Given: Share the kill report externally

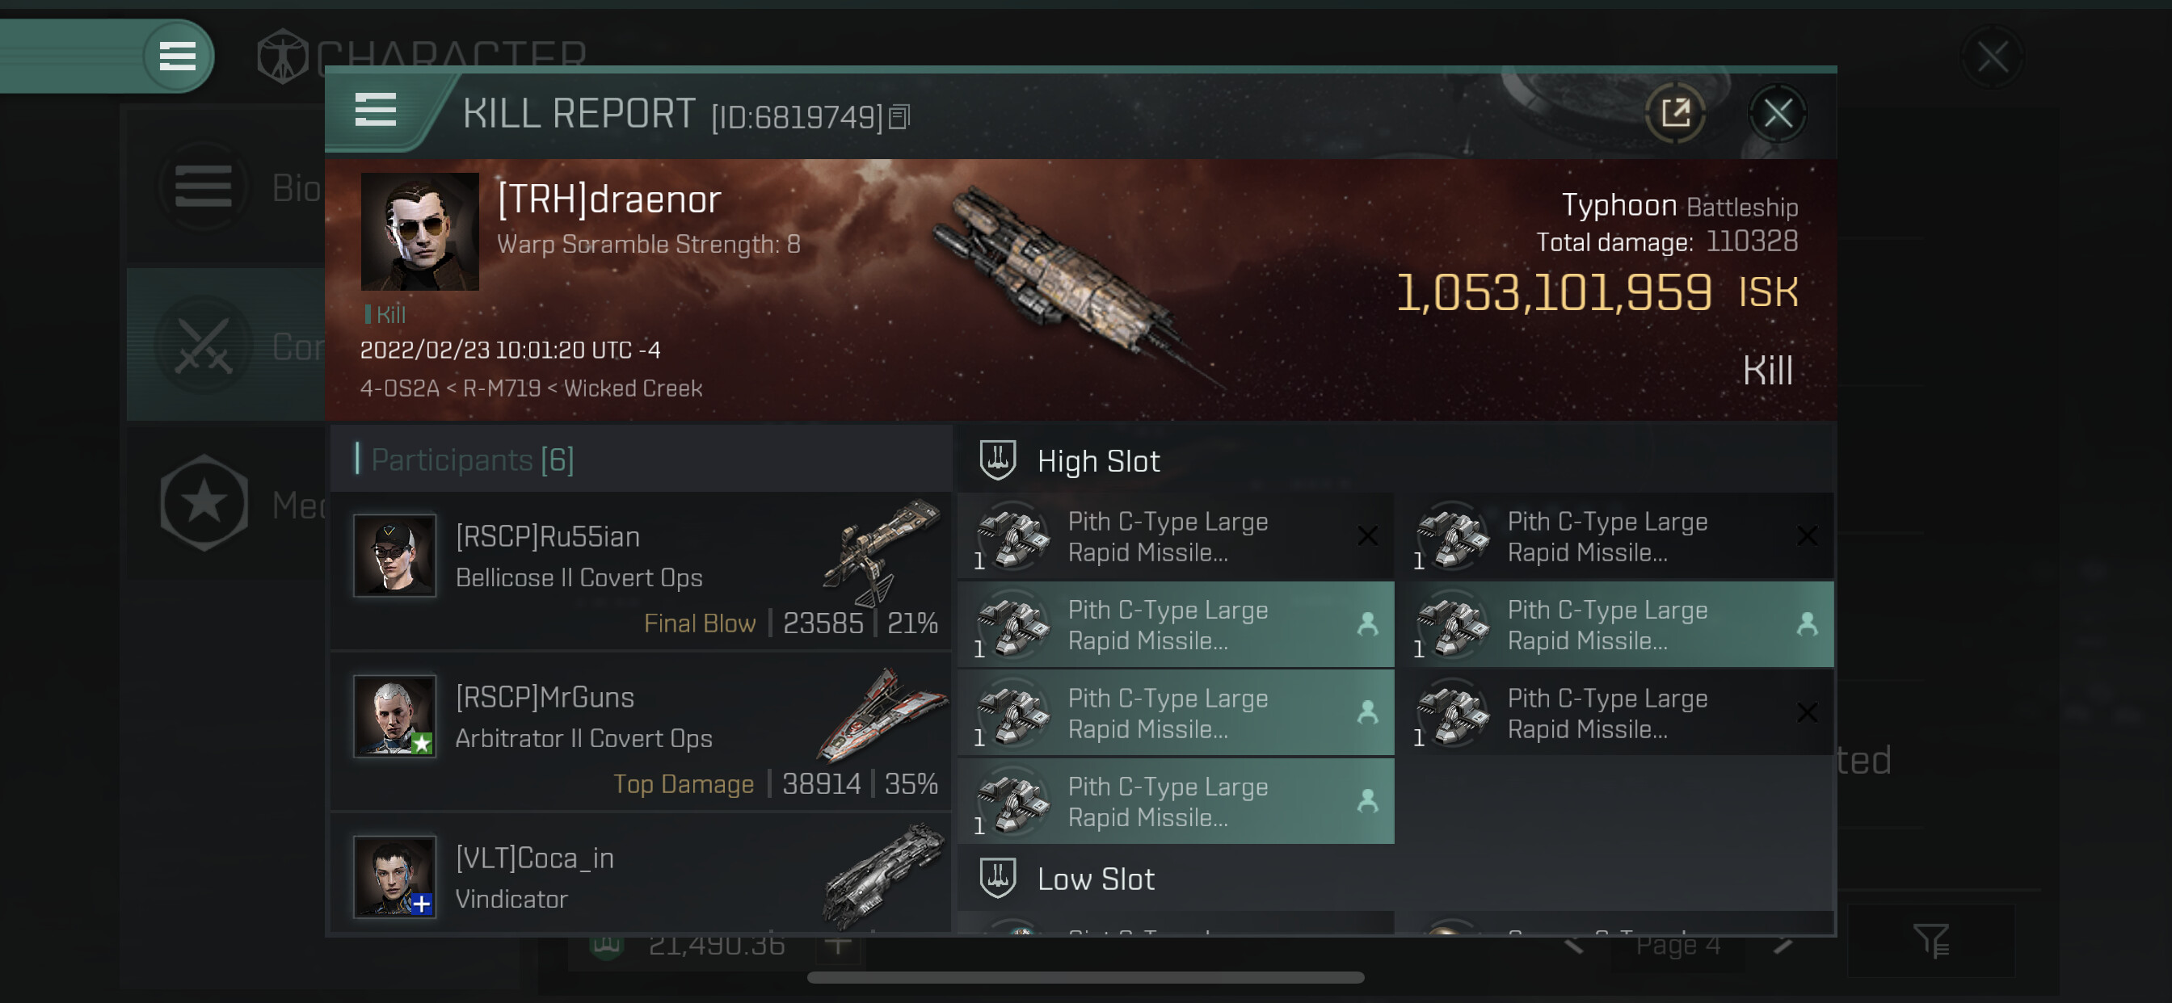Looking at the screenshot, I should pos(1674,113).
